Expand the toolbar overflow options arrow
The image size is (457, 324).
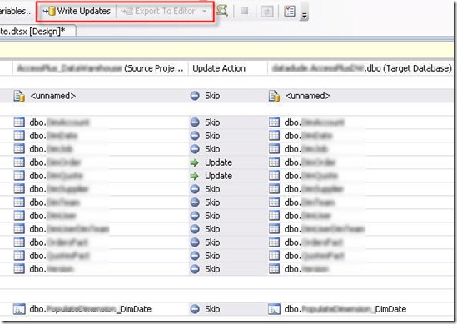coord(304,15)
